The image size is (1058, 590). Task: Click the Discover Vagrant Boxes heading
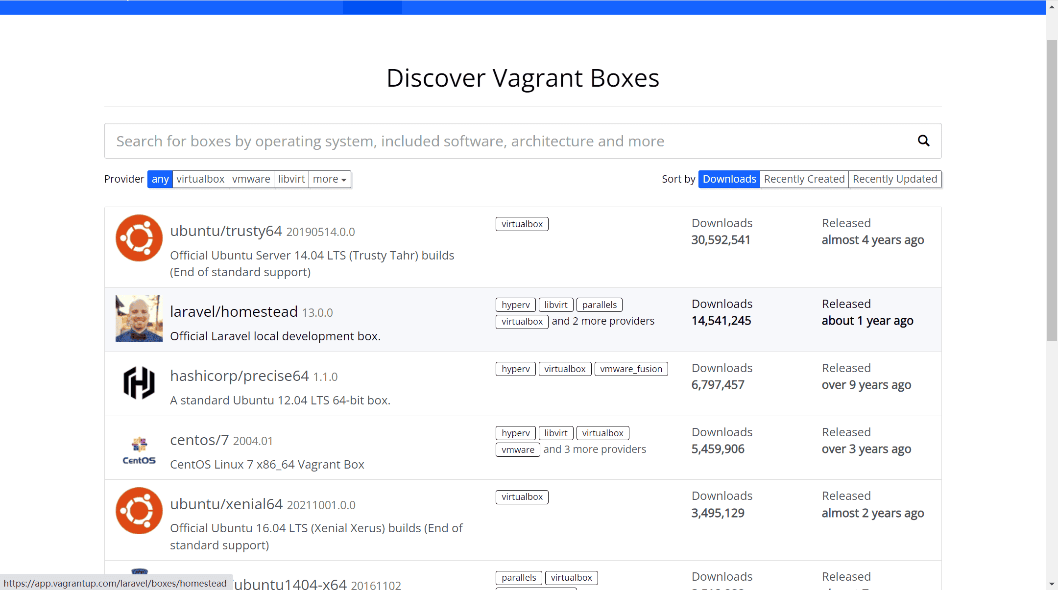click(523, 78)
